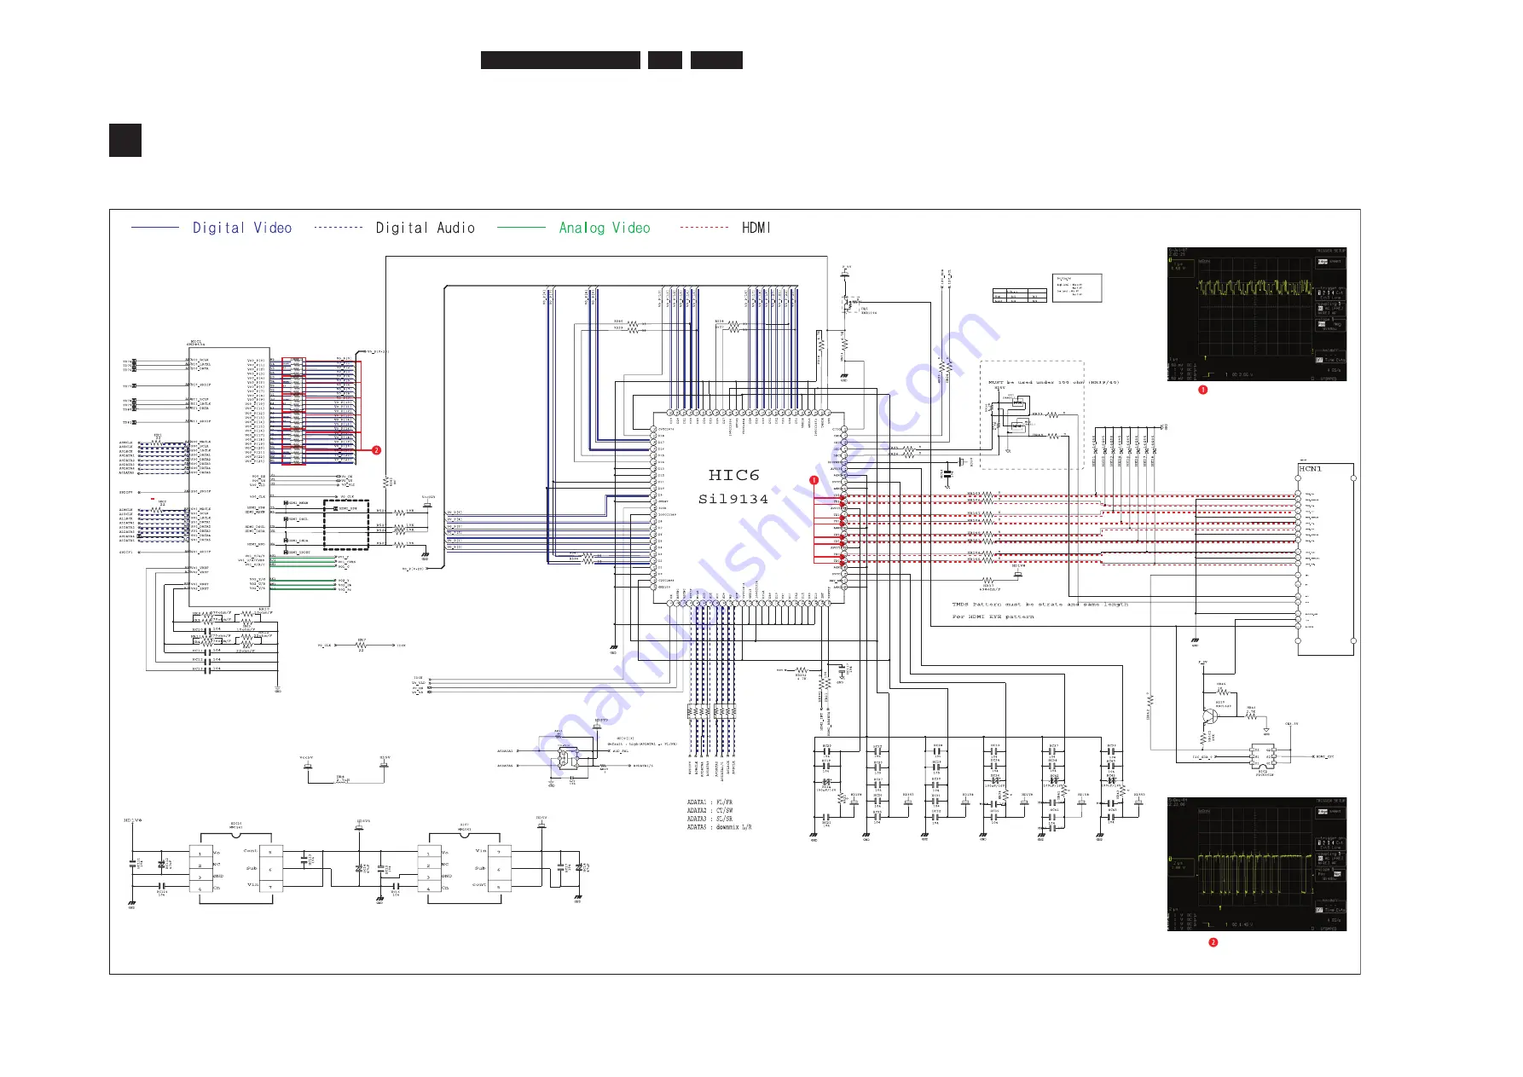The height and width of the screenshot is (1077, 1523).
Task: Click the "ADATA3 : SL/SR" line
Action: click(x=709, y=819)
